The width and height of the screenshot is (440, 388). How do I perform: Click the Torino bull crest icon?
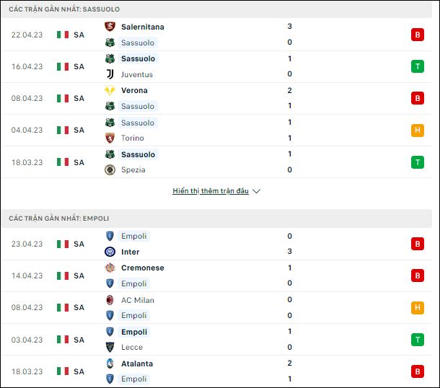coord(110,138)
